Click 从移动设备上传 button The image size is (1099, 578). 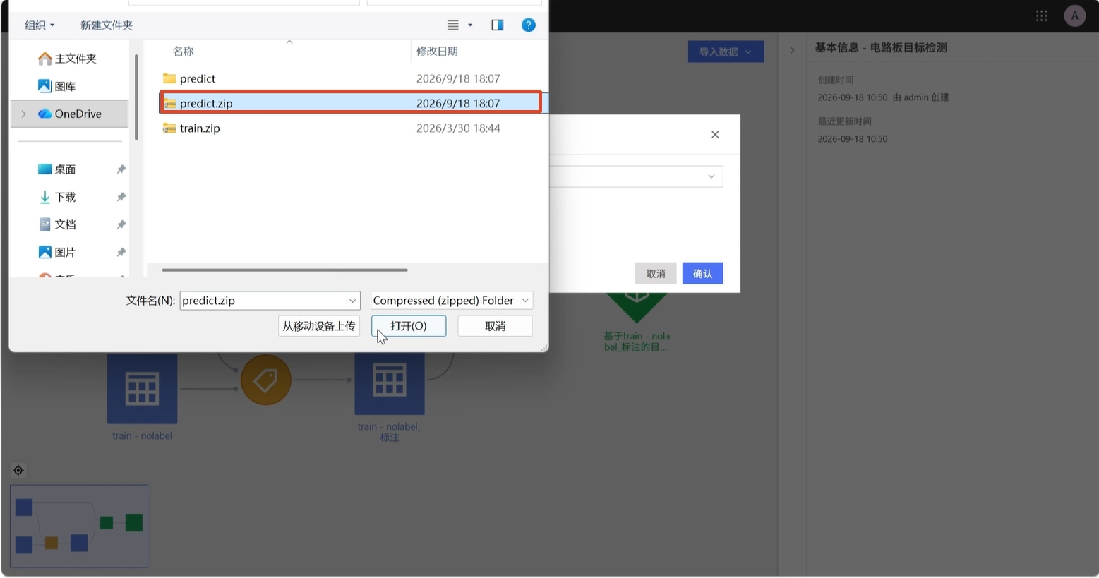pyautogui.click(x=319, y=326)
